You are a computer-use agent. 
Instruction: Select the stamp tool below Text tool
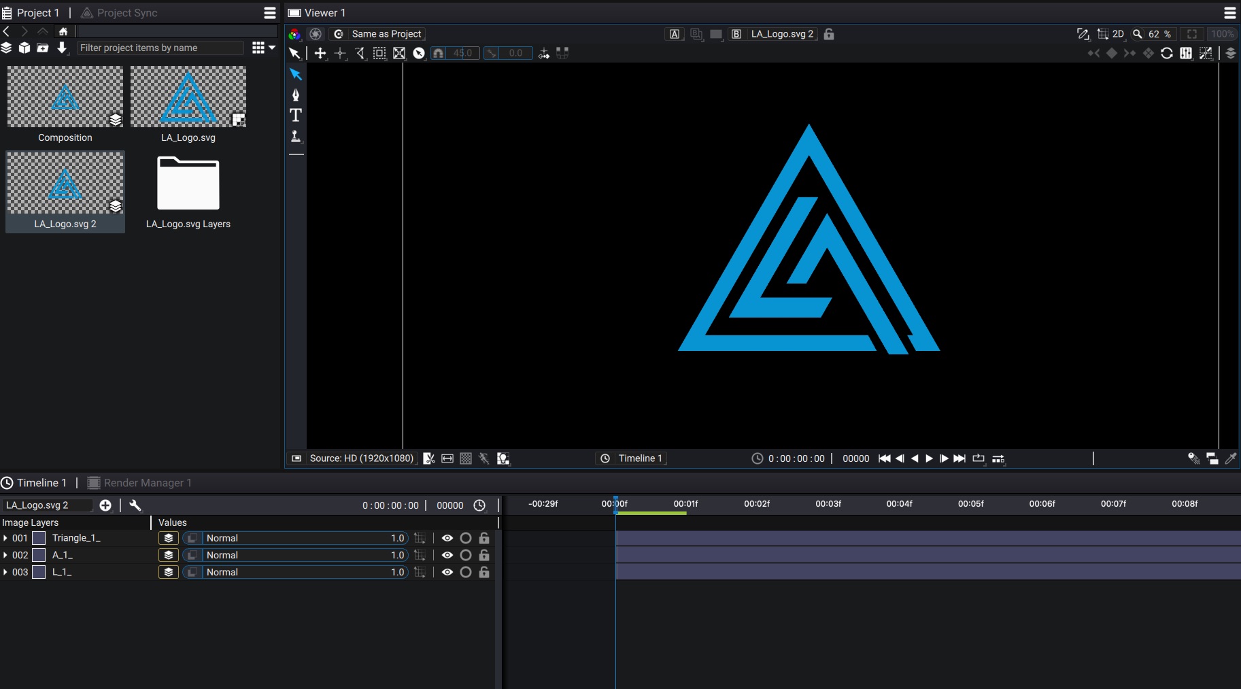tap(296, 136)
